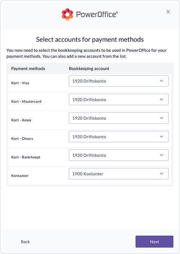Click chevron arrow in Kontanter row

click(x=162, y=174)
